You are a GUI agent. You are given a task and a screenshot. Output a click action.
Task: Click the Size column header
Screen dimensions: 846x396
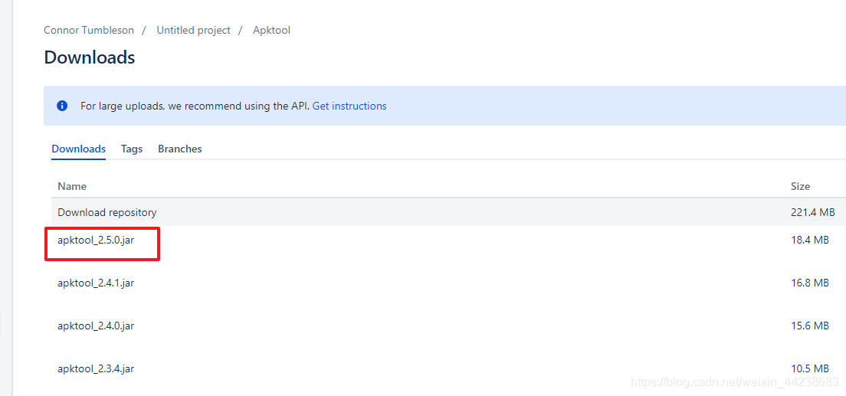pyautogui.click(x=800, y=186)
